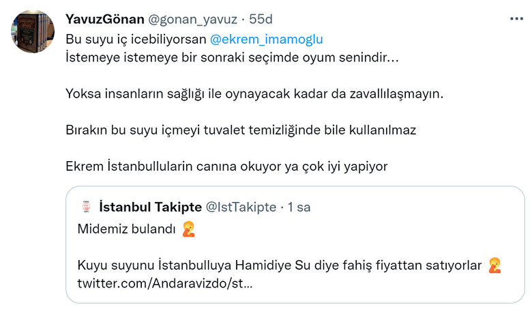
Task: Open the @ekrem_imamoglu mention
Action: (x=265, y=40)
